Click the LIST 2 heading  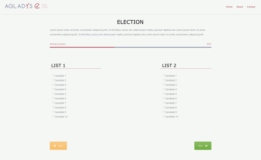point(169,65)
